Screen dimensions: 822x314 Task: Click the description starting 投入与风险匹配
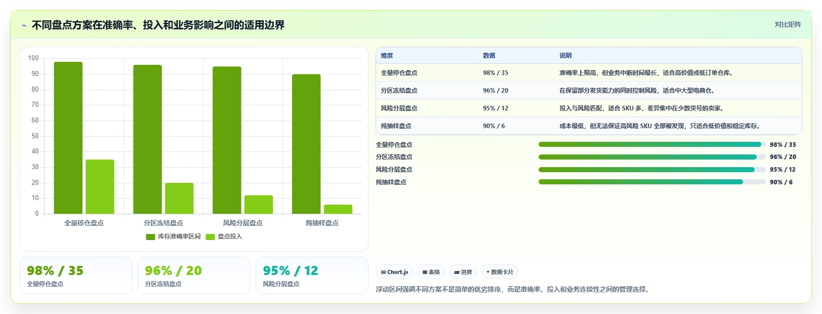(x=642, y=108)
